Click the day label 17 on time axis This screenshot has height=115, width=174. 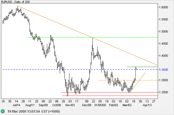(x=77, y=101)
